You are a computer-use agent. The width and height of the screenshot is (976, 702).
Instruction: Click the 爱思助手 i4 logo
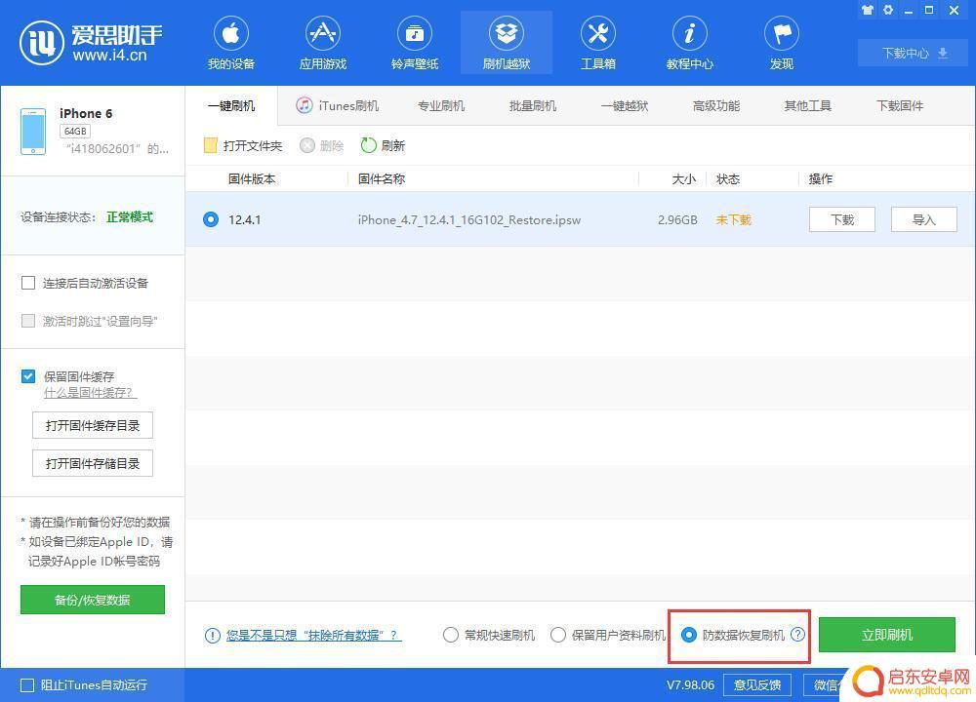[x=91, y=42]
